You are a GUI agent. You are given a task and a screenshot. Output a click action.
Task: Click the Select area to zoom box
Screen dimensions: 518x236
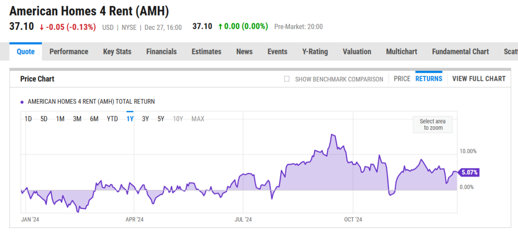coord(433,125)
